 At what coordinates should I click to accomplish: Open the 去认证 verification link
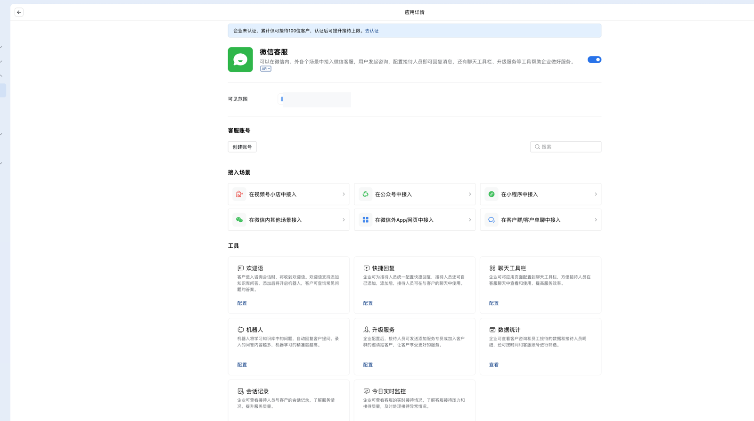point(372,31)
